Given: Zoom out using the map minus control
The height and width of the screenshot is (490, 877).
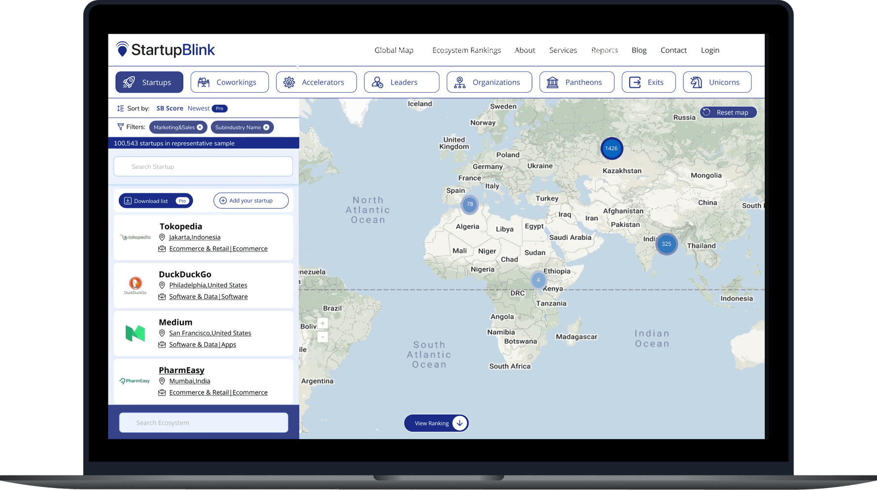Looking at the screenshot, I should [x=322, y=337].
